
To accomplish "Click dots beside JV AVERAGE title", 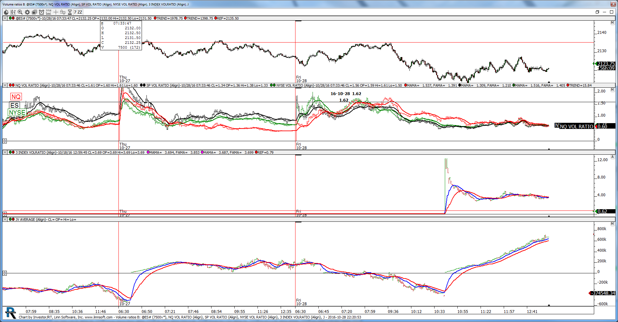I will (x=12, y=220).
